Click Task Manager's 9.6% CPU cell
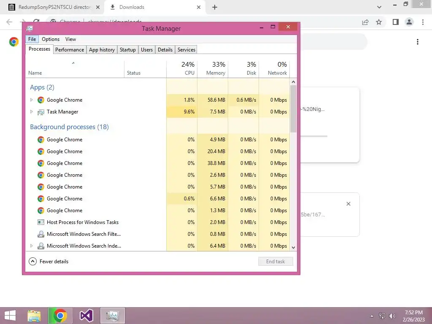The height and width of the screenshot is (324, 432). 182,111
